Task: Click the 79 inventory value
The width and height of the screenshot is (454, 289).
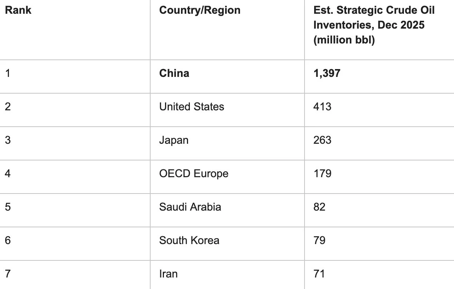Action: pyautogui.click(x=319, y=240)
